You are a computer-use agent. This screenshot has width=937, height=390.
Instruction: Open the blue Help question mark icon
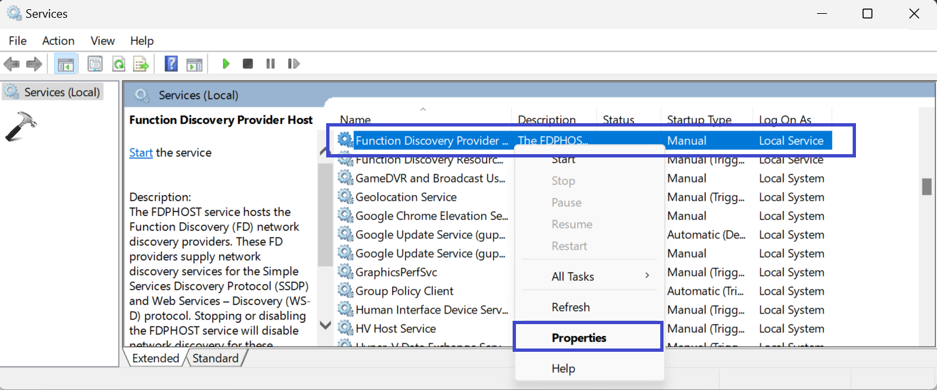coord(171,64)
